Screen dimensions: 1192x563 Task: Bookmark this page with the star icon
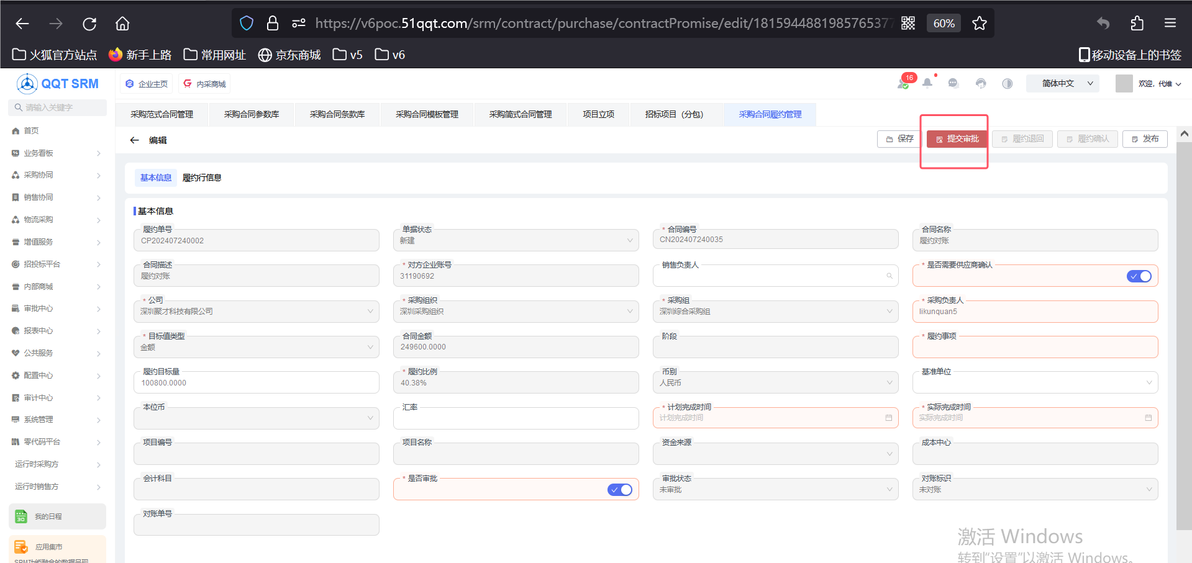pos(980,24)
